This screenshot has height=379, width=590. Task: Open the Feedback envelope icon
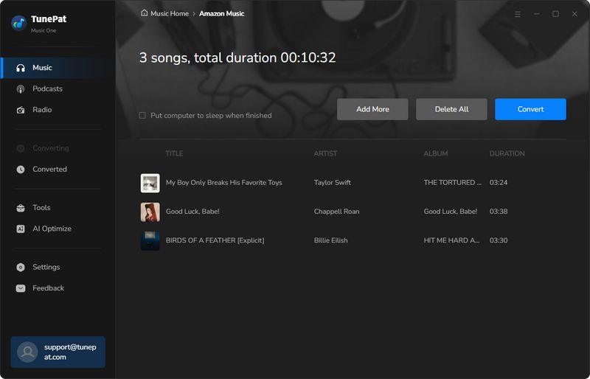tap(21, 288)
